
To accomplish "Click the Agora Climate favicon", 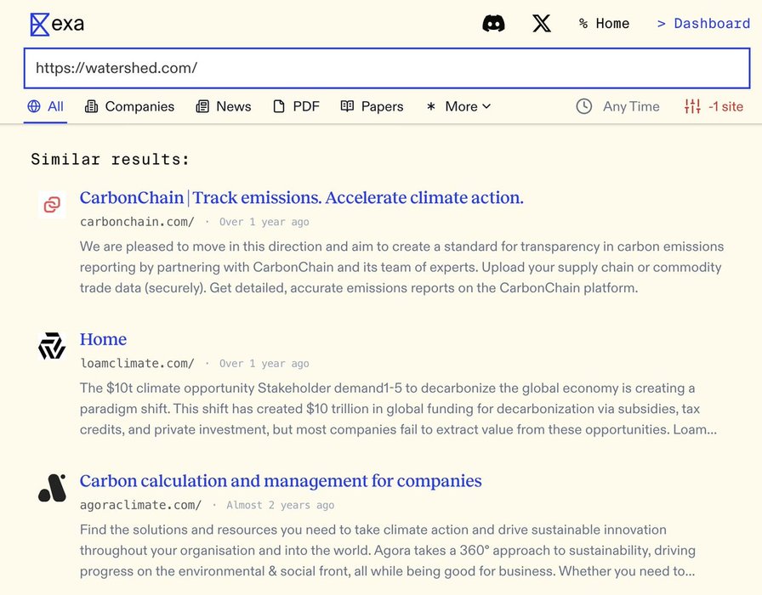I will point(52,488).
